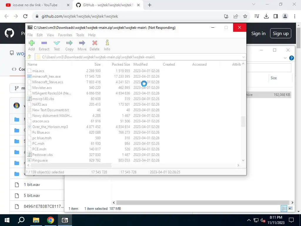Click the Explorer horizontal scrollbar
The image size is (301, 226).
(203, 202)
